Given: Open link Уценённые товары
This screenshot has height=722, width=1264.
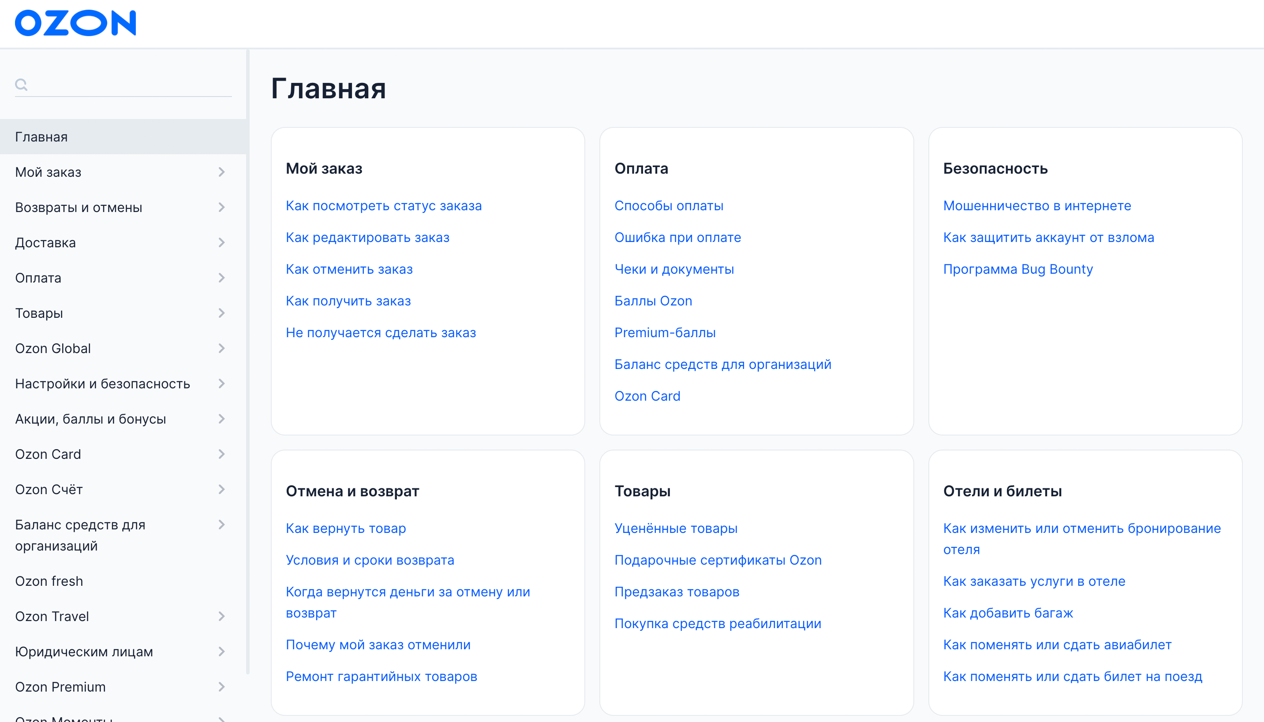Looking at the screenshot, I should coord(676,528).
